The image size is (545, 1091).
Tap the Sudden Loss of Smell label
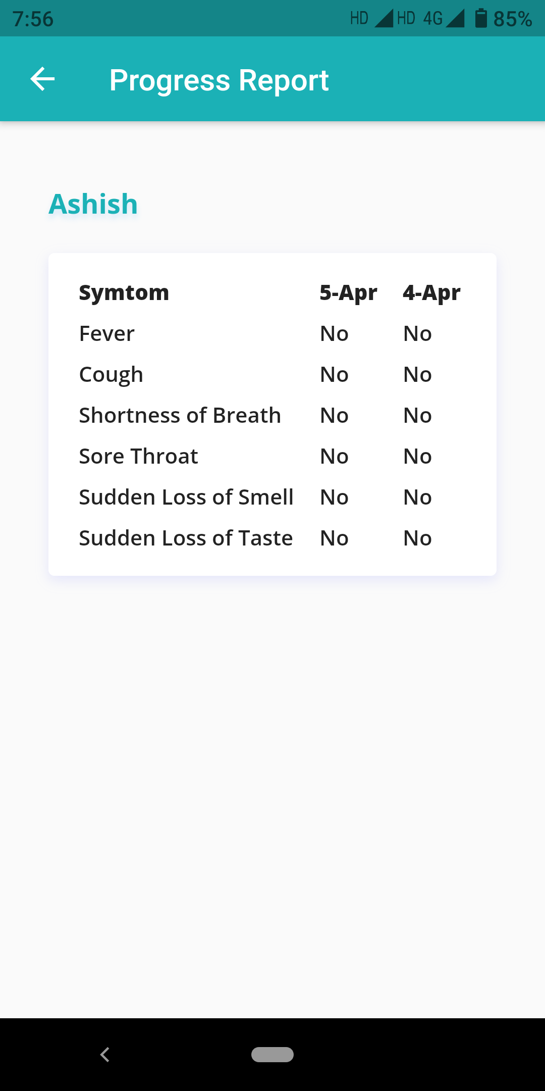click(x=186, y=498)
